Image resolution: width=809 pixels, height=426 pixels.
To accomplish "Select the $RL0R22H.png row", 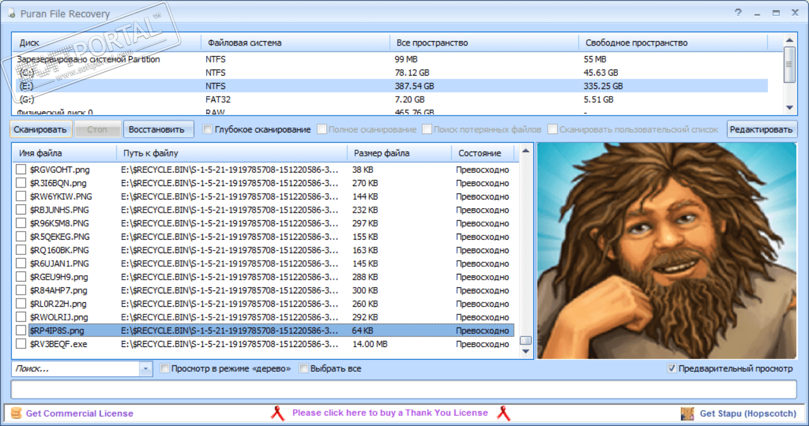I will [264, 304].
